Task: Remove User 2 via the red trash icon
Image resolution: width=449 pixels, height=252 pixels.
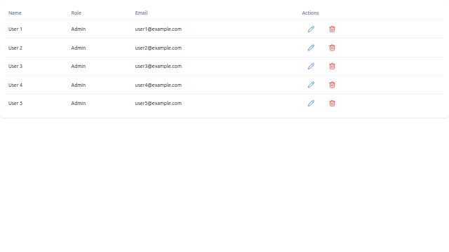Action: [332, 48]
